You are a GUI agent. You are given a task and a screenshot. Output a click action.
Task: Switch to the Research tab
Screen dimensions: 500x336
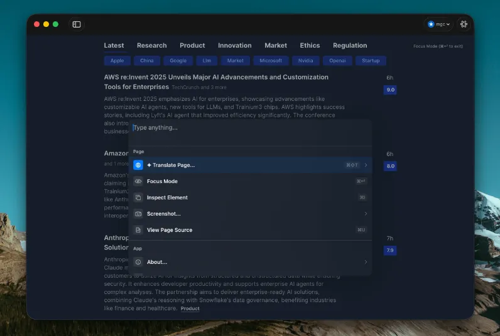[x=151, y=45]
